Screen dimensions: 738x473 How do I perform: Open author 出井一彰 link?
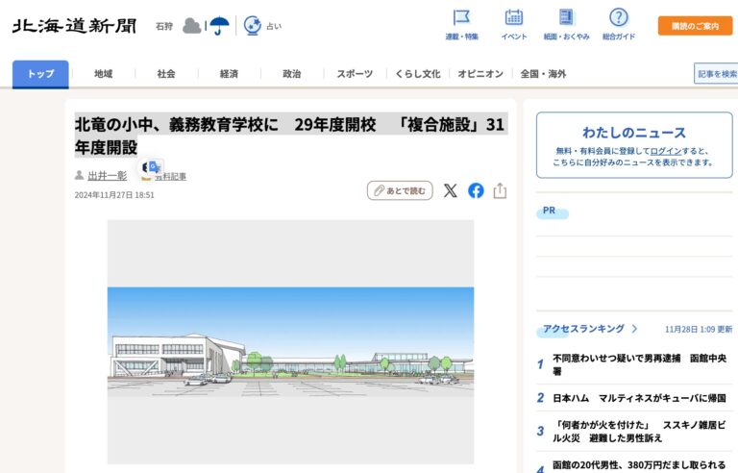107,176
